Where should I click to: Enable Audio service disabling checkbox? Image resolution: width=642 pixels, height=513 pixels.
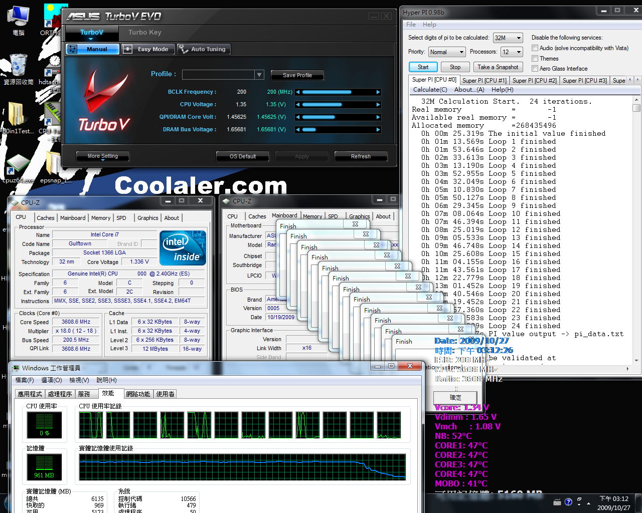click(535, 48)
